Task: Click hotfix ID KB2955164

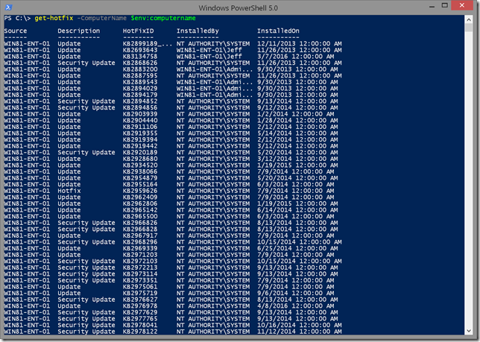Action: 140,185
